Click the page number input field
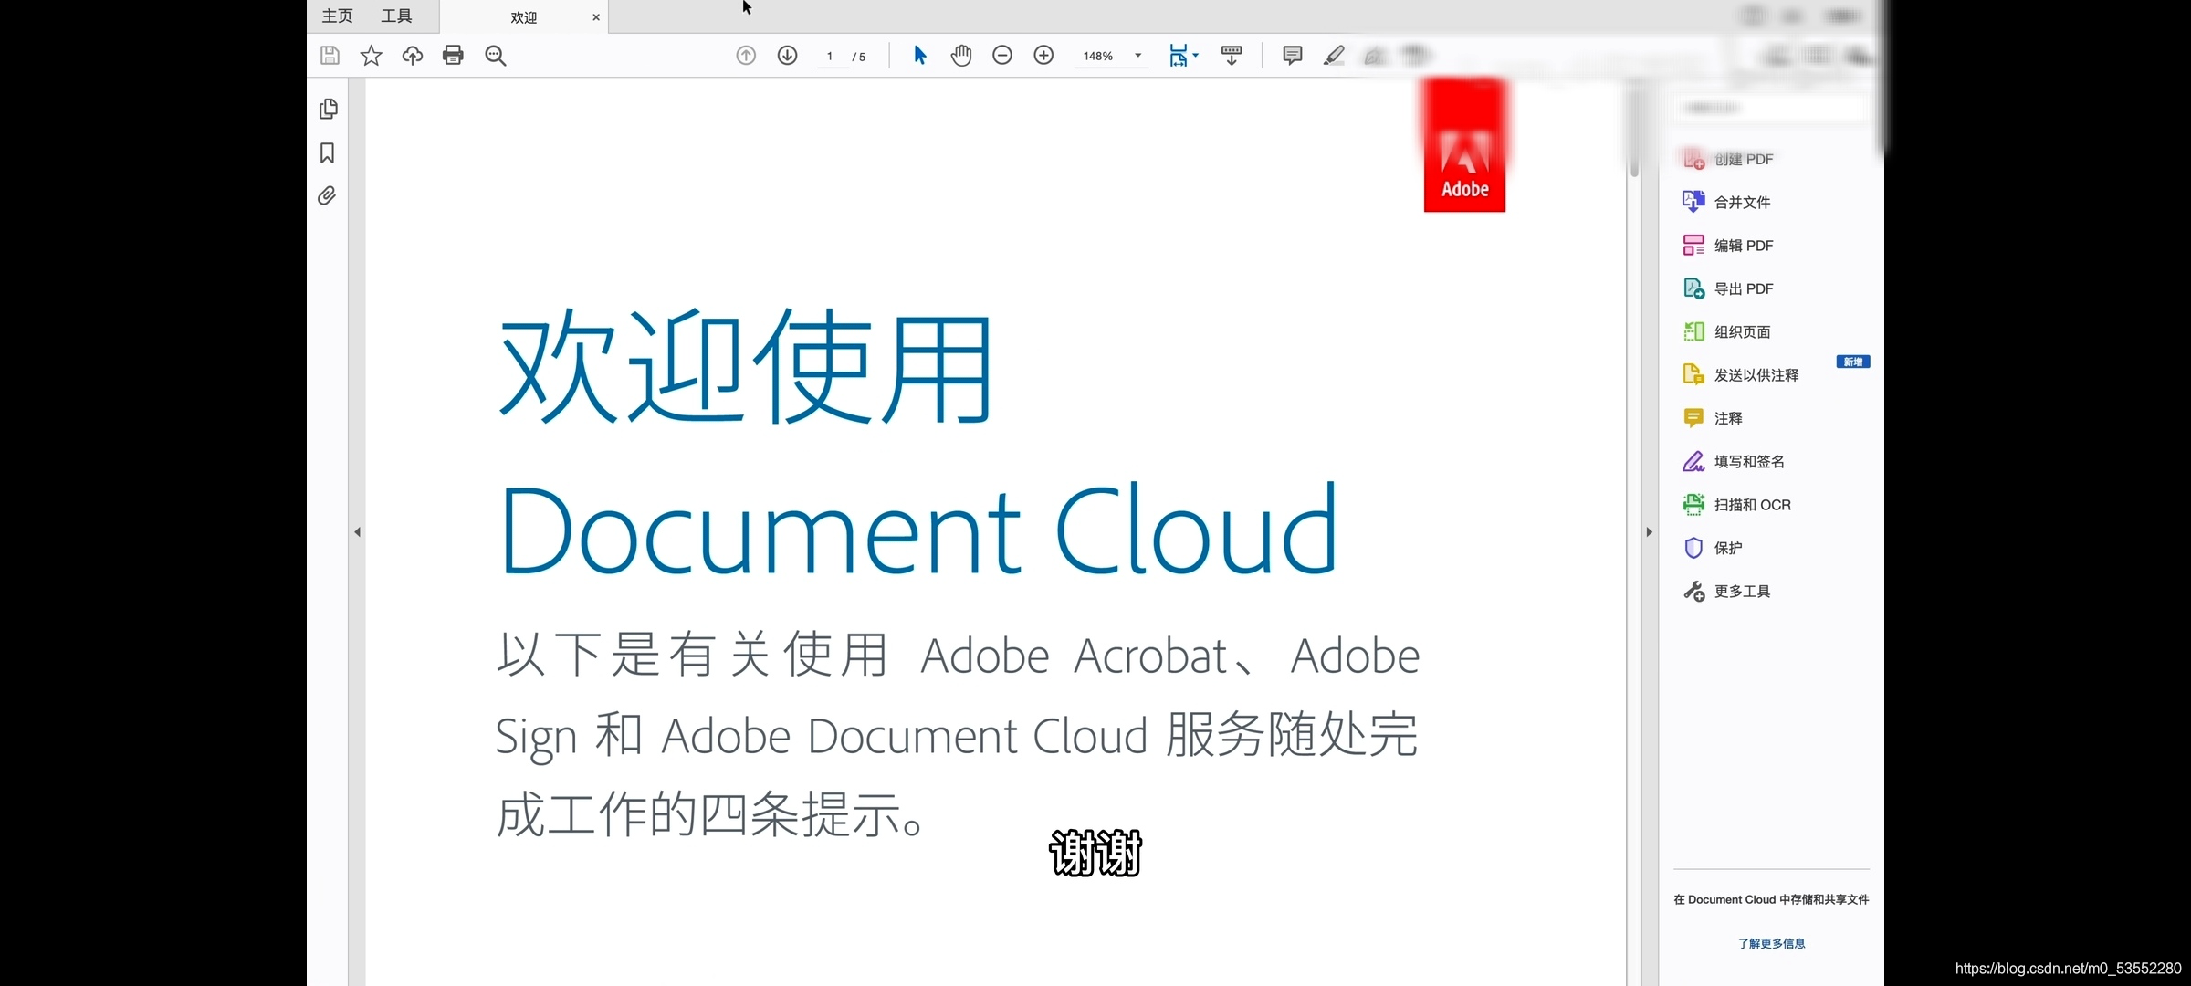Image resolution: width=2191 pixels, height=986 pixels. click(x=830, y=57)
